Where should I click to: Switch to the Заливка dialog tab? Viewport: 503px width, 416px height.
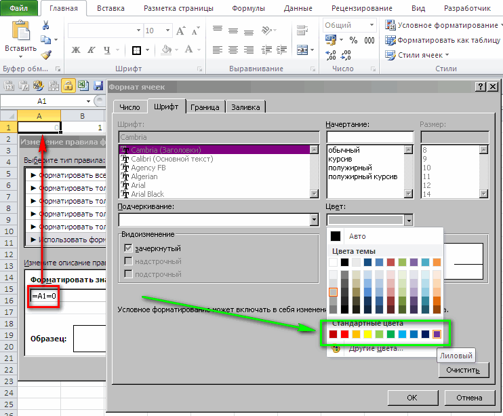point(245,107)
